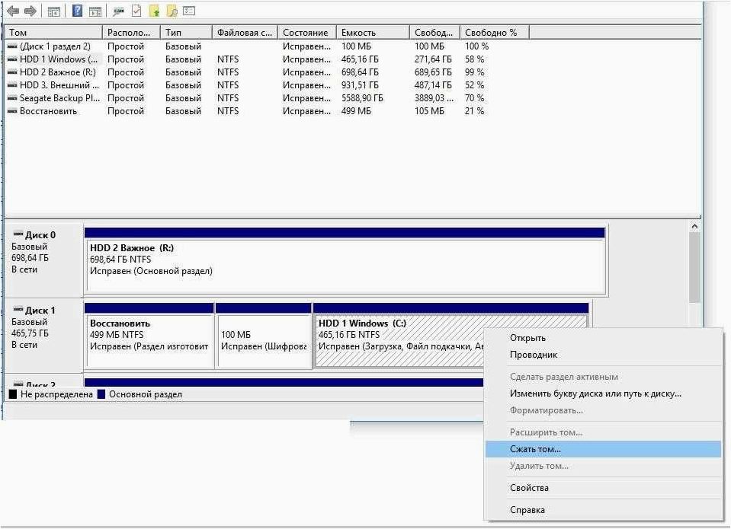Screen dimensions: 731x529
Task: Click the disk icon next to Диск 0
Action: 18,234
